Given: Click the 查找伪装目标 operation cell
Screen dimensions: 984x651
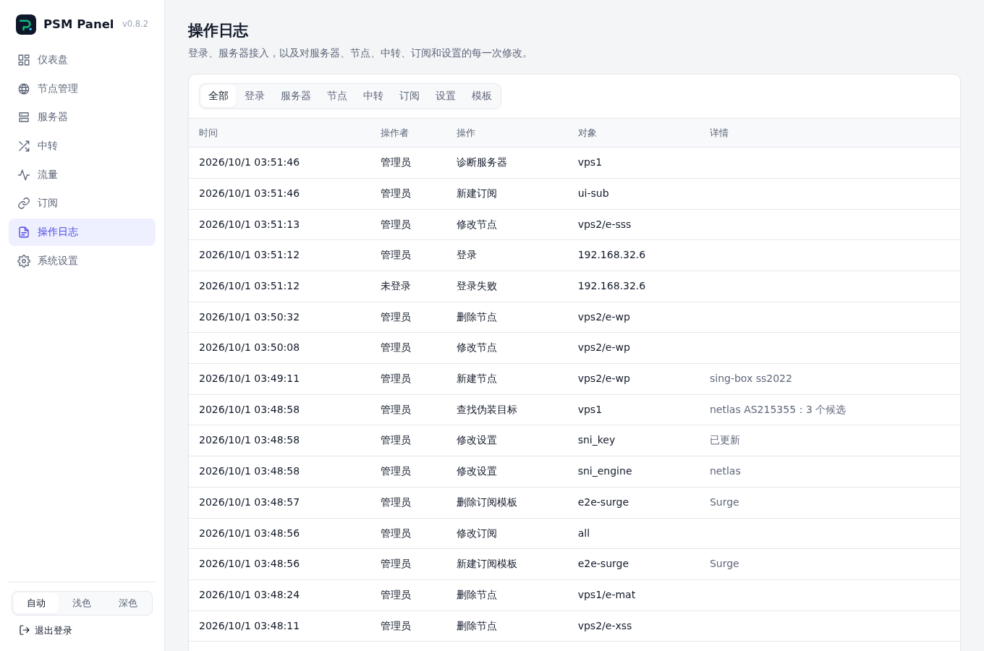Looking at the screenshot, I should (x=487, y=410).
